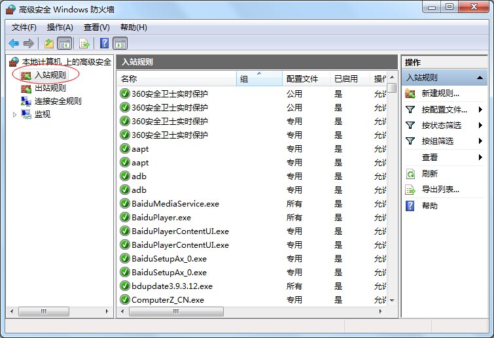494x338 pixels.
Task: Click the refresh icon beside 刷新
Action: 410,174
